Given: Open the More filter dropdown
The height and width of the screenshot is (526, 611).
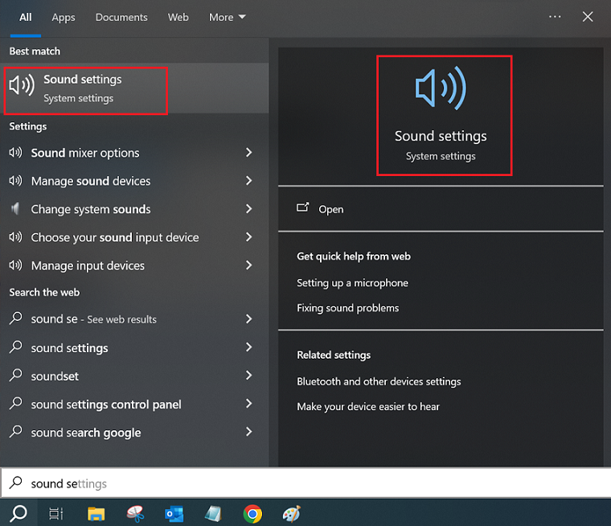Looking at the screenshot, I should pos(228,17).
